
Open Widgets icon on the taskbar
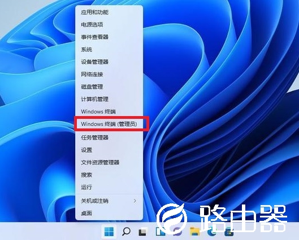click(160, 232)
